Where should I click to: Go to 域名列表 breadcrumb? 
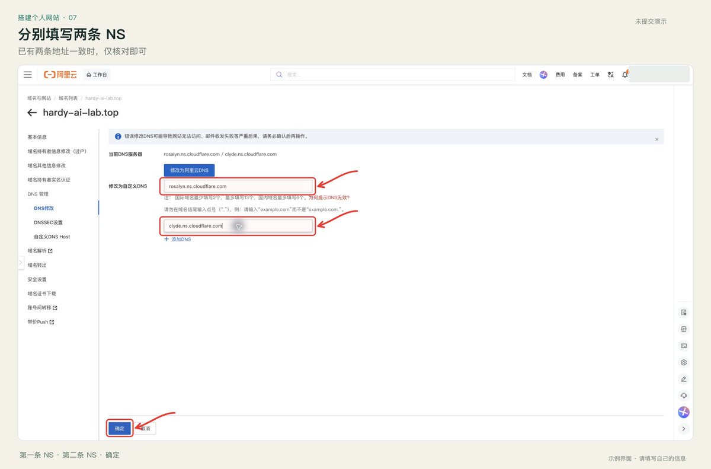68,98
